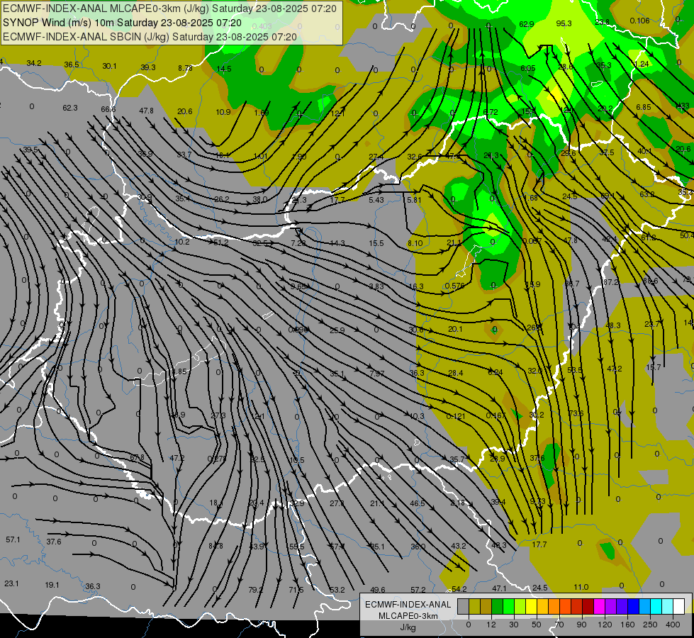
Task: Select the 62.9 map value
Action: (526, 24)
